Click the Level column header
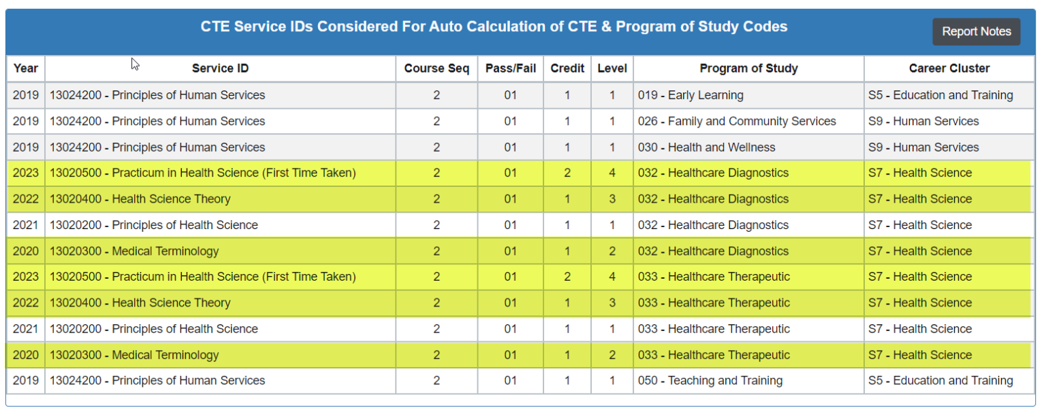1046x414 pixels. [612, 68]
